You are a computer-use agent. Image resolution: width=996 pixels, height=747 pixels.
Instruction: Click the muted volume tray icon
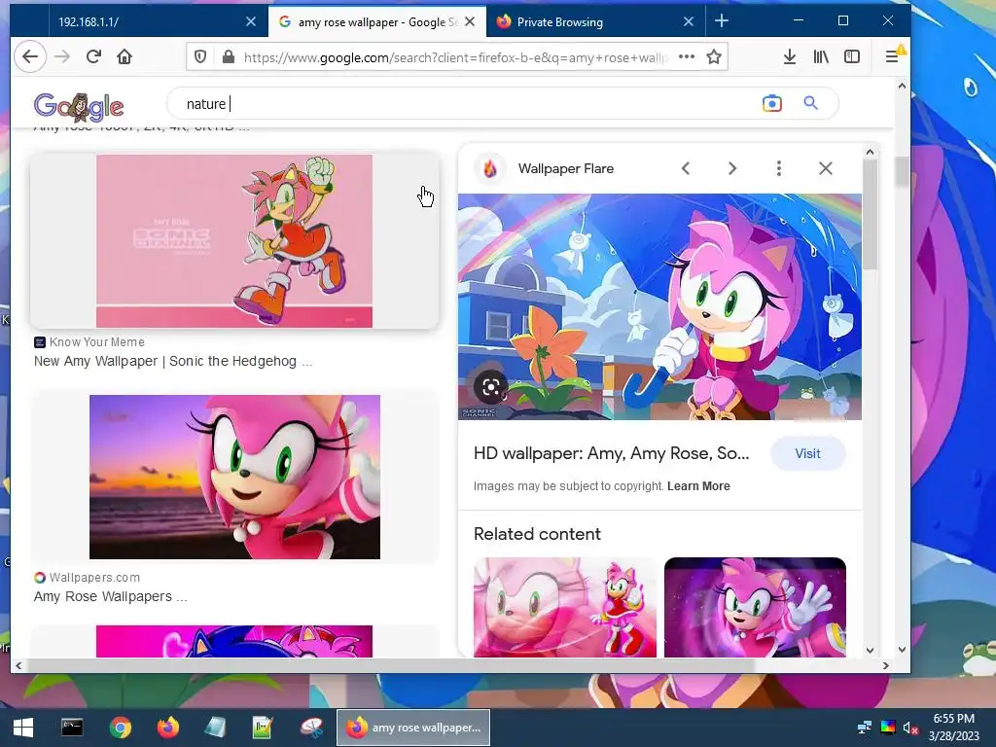[x=910, y=728]
